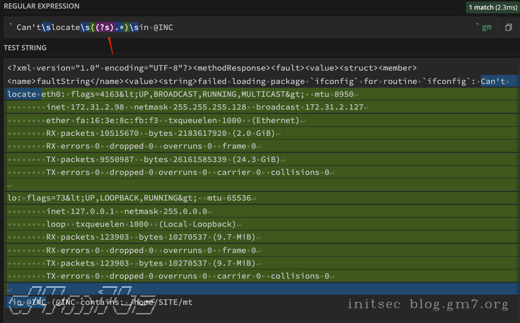Click the 1 match (2.3ms) badge
This screenshot has height=323, width=520.
(x=493, y=7)
